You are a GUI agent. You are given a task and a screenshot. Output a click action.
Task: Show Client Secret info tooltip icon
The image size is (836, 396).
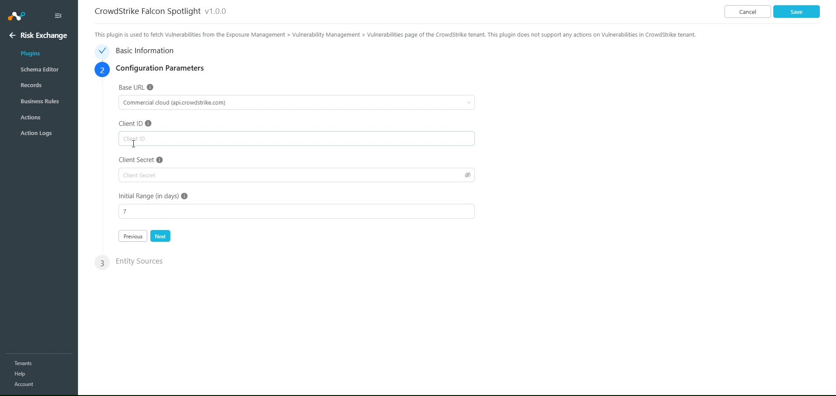tap(159, 160)
